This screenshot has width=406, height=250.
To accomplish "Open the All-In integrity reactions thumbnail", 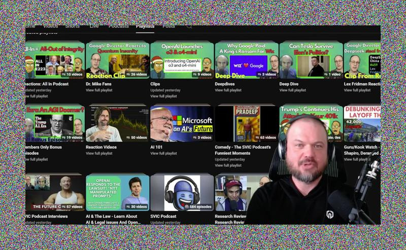I will 55,60.
